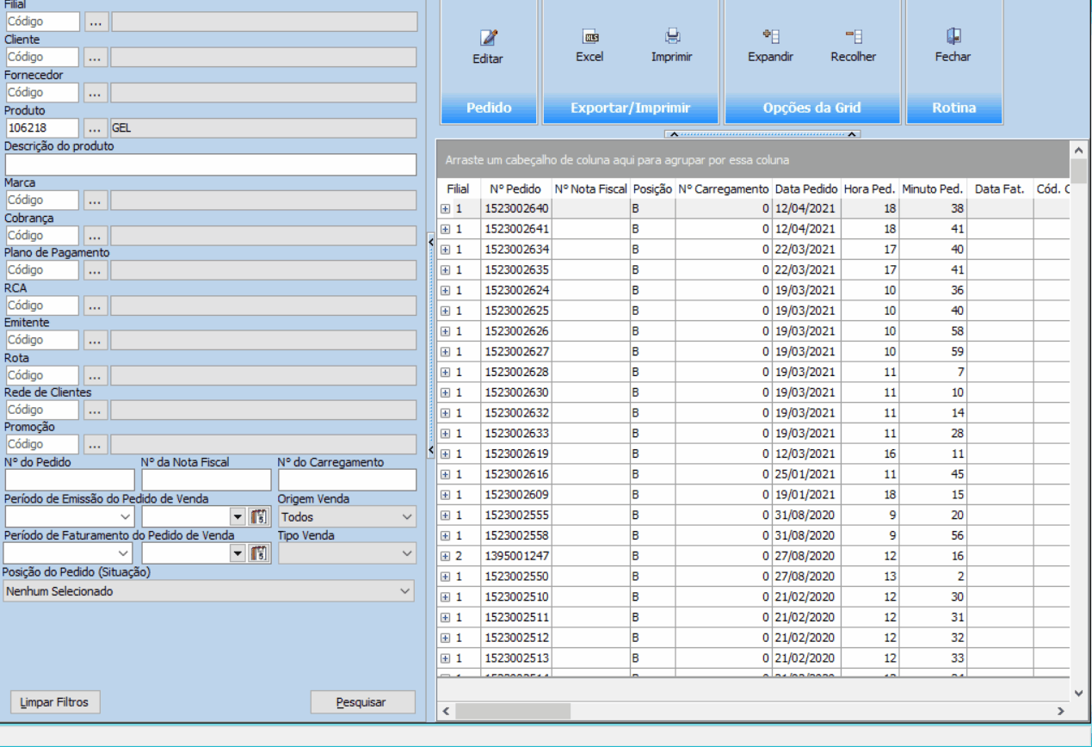Sort by Posição column header
The image size is (1092, 747).
pyautogui.click(x=652, y=188)
